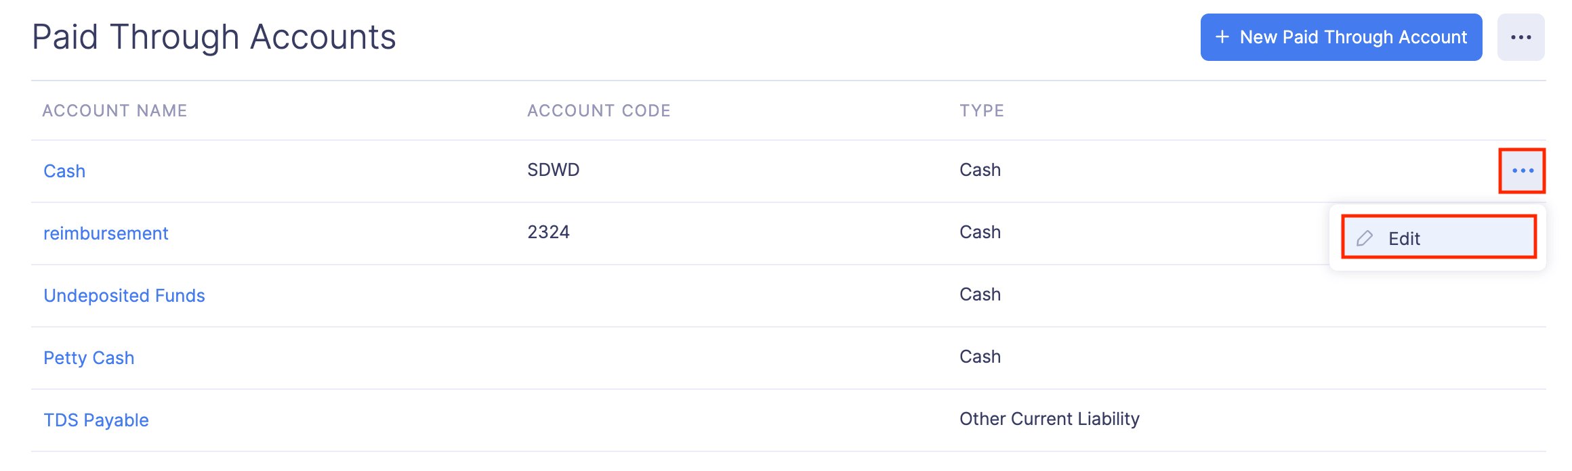Click the SDWD account code cell
This screenshot has width=1572, height=471.
(554, 170)
